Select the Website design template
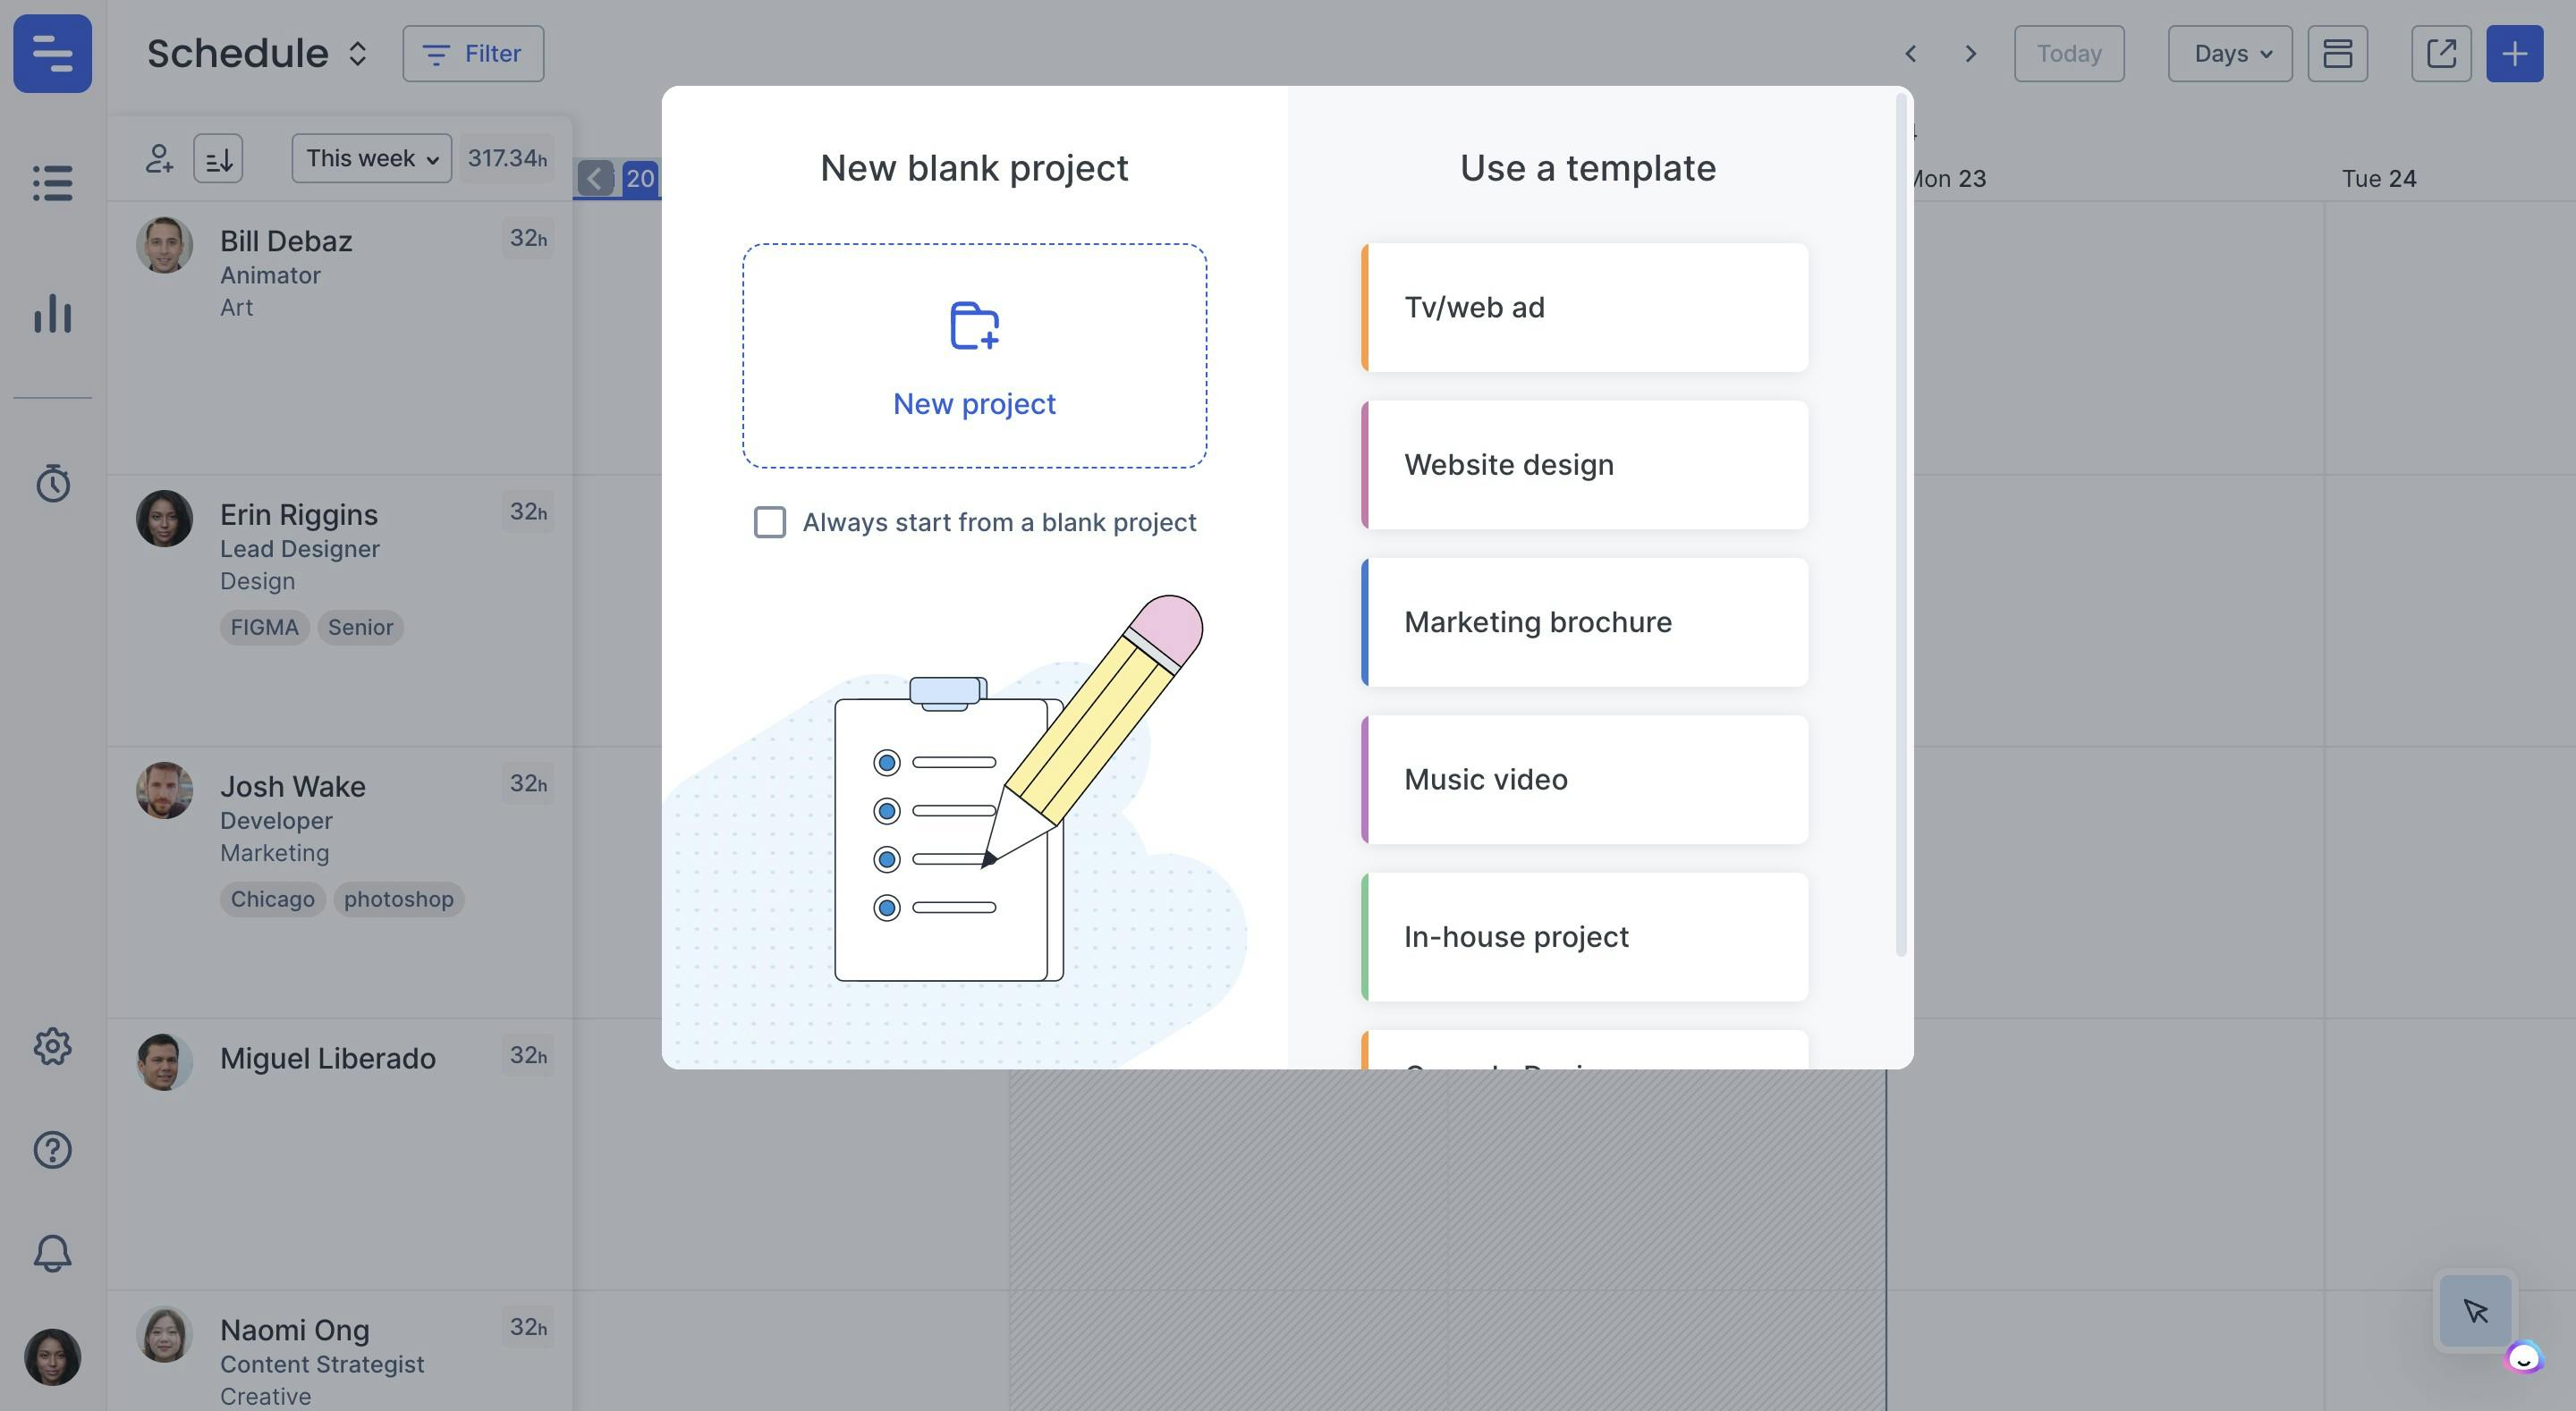Viewport: 2576px width, 1411px height. click(x=1584, y=465)
